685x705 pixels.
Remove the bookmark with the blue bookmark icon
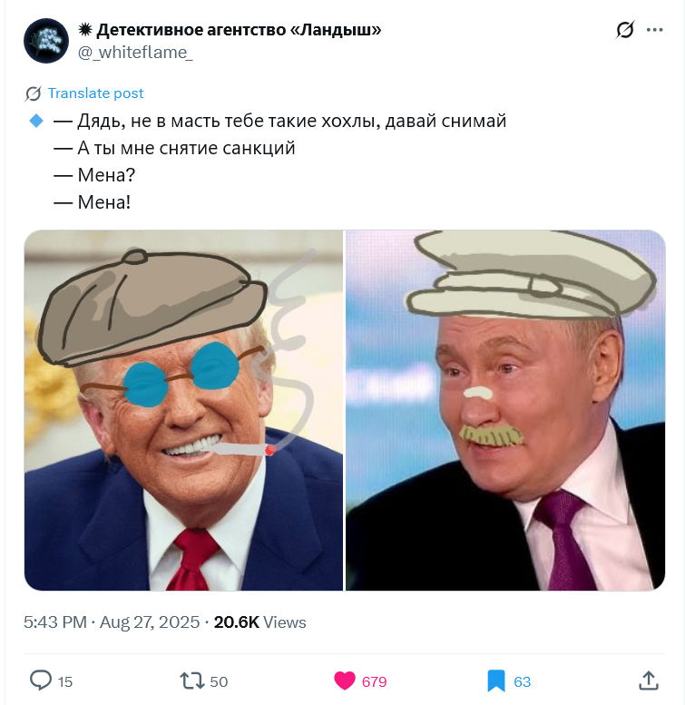496,681
